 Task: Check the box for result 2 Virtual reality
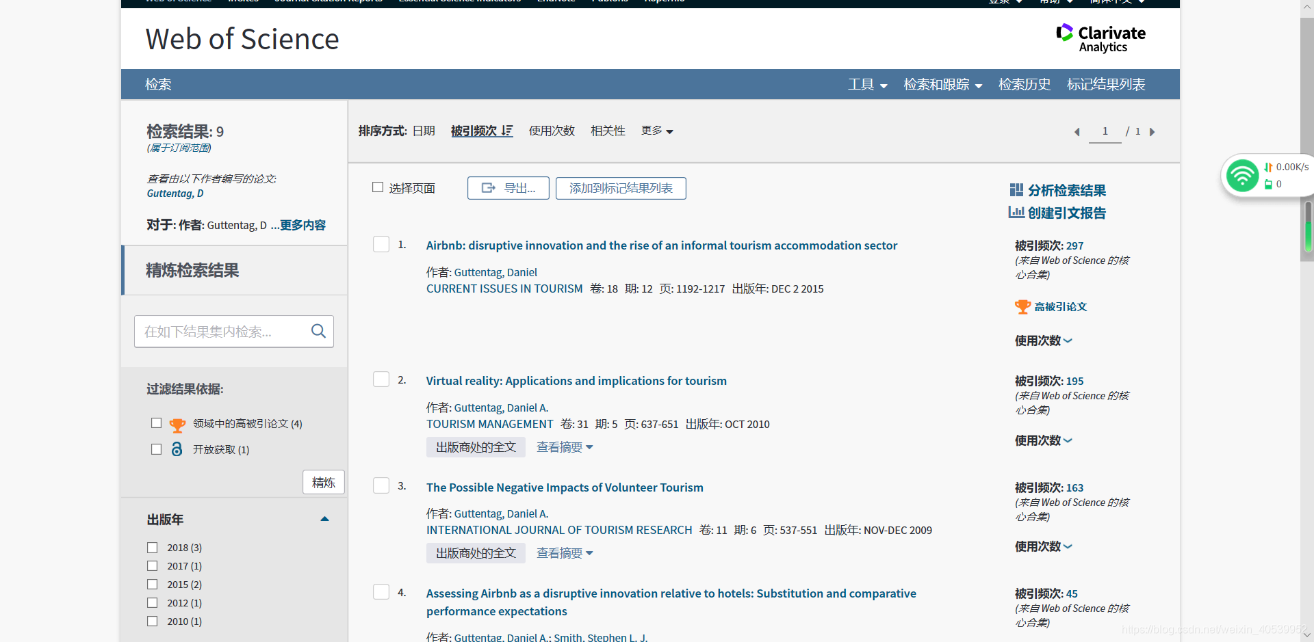381,379
